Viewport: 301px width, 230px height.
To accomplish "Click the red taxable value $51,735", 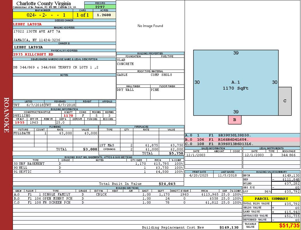I will tap(289, 226).
